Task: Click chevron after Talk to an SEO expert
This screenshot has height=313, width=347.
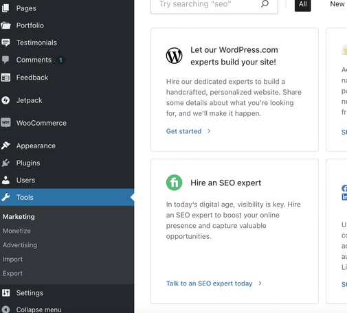Action: coord(260,283)
